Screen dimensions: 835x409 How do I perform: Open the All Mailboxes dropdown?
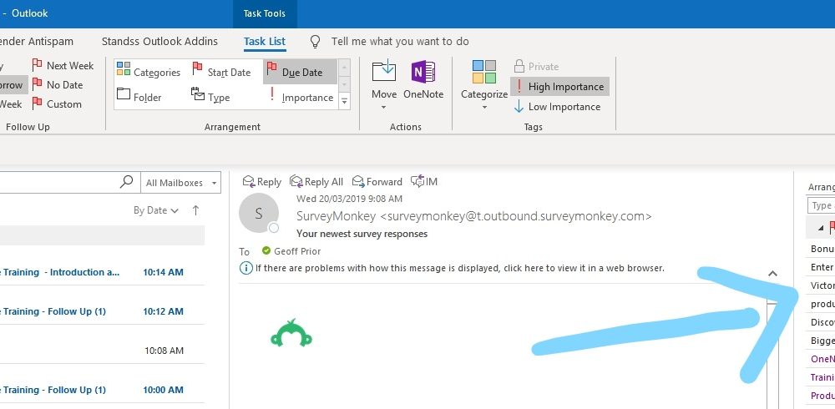(180, 183)
